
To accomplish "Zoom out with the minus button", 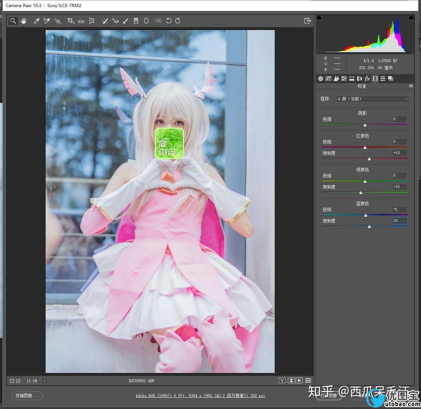I will tap(12, 381).
